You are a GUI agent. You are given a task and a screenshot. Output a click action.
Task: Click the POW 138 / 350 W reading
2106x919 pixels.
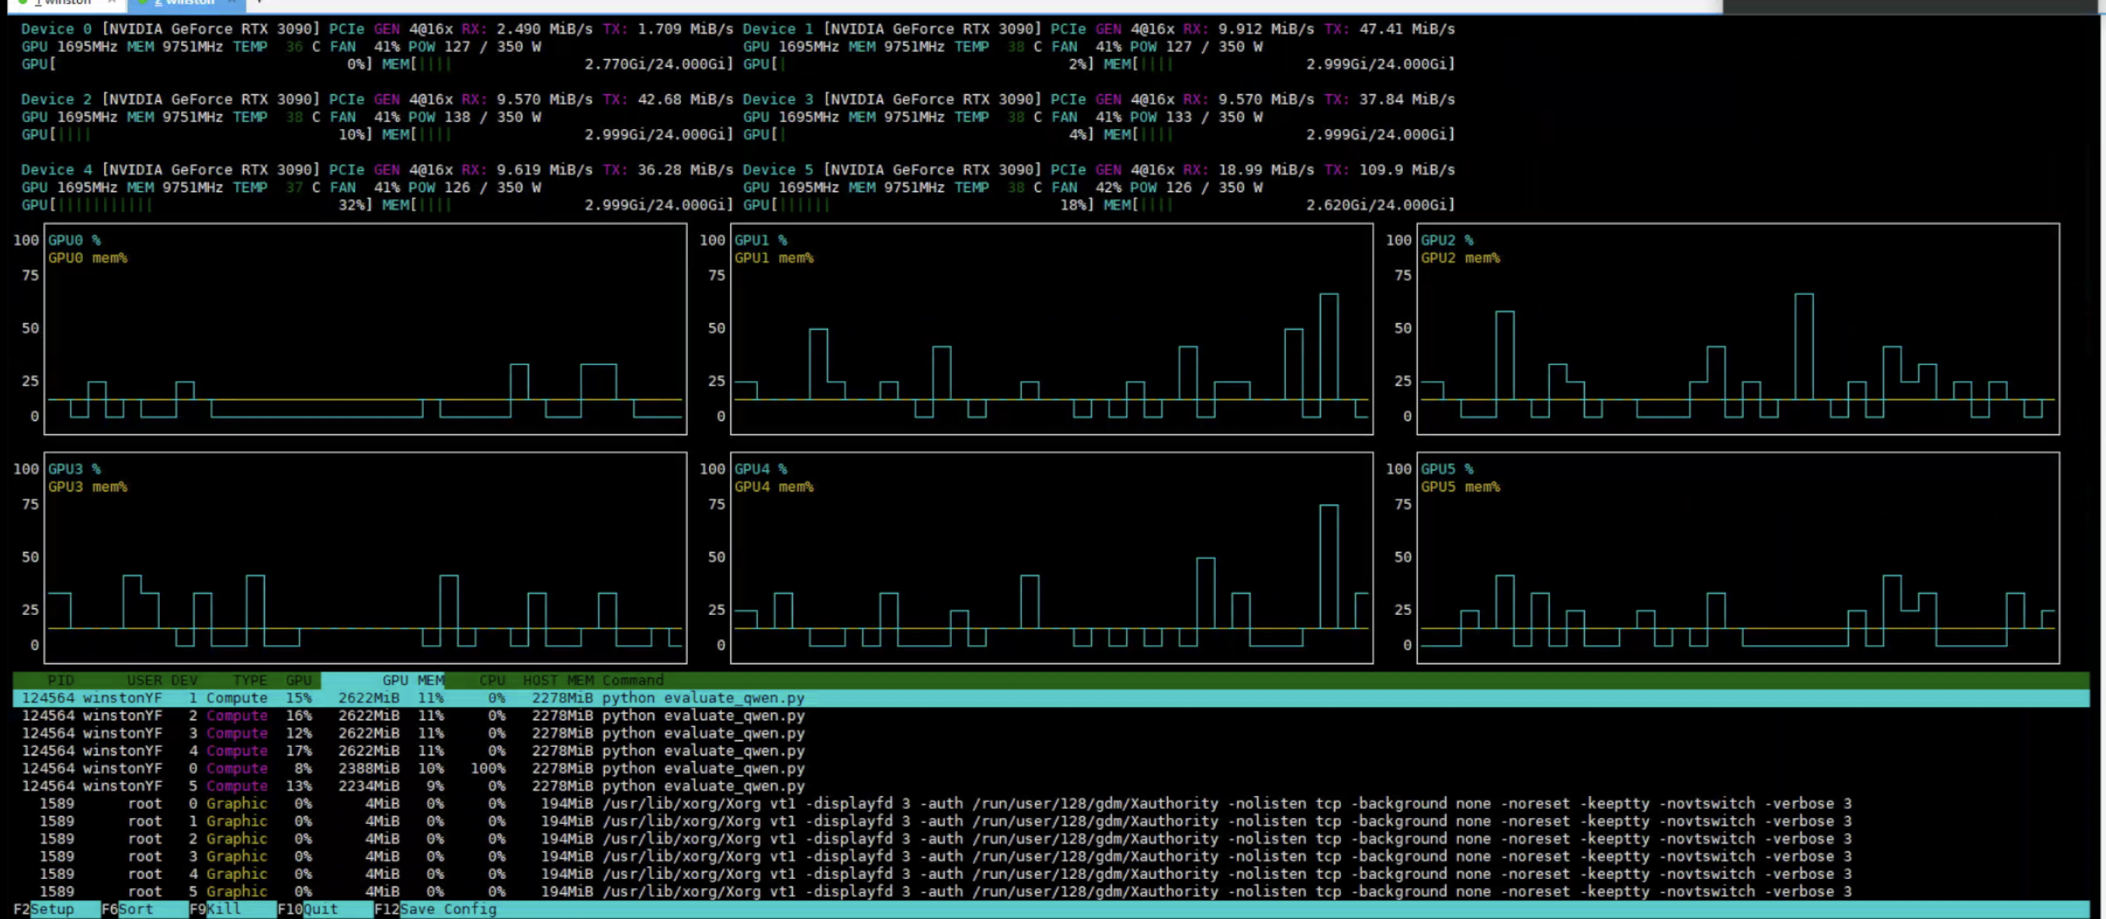point(474,117)
